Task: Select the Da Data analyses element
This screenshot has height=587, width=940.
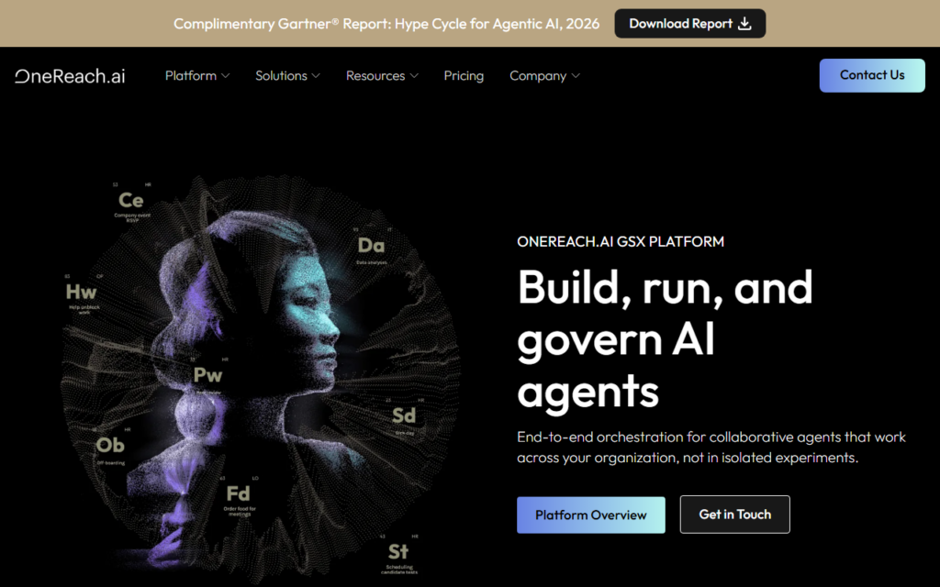Action: (371, 247)
